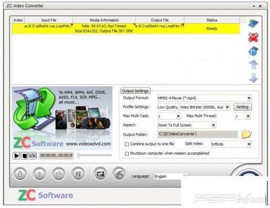This screenshot has height=208, width=270.
Task: Select the Ready status cell
Action: (x=212, y=29)
